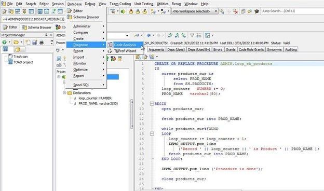
Task: Click the green Execute arrow toolbar icon
Action: (x=123, y=11)
